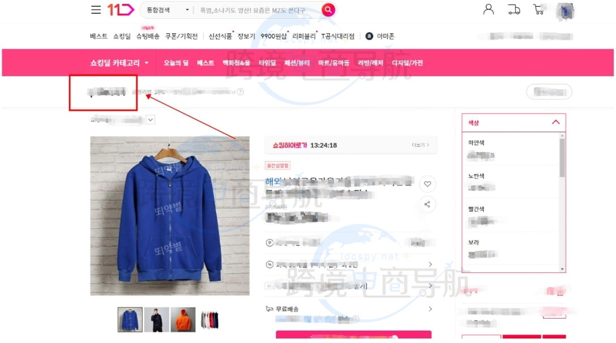Image resolution: width=616 pixels, height=343 pixels.
Task: Collapse the 색상 option panel
Action: pos(555,123)
